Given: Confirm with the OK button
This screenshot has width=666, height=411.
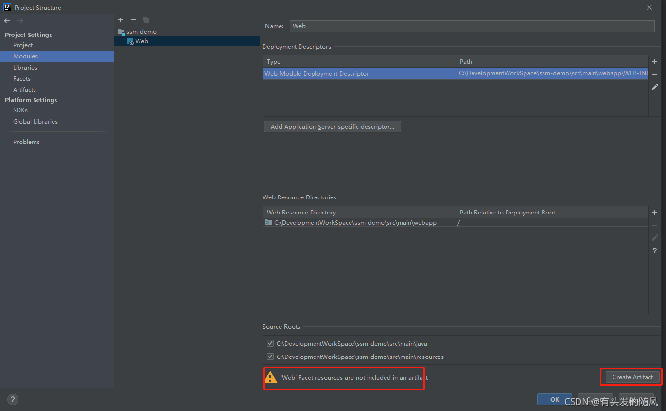Looking at the screenshot, I should point(555,399).
